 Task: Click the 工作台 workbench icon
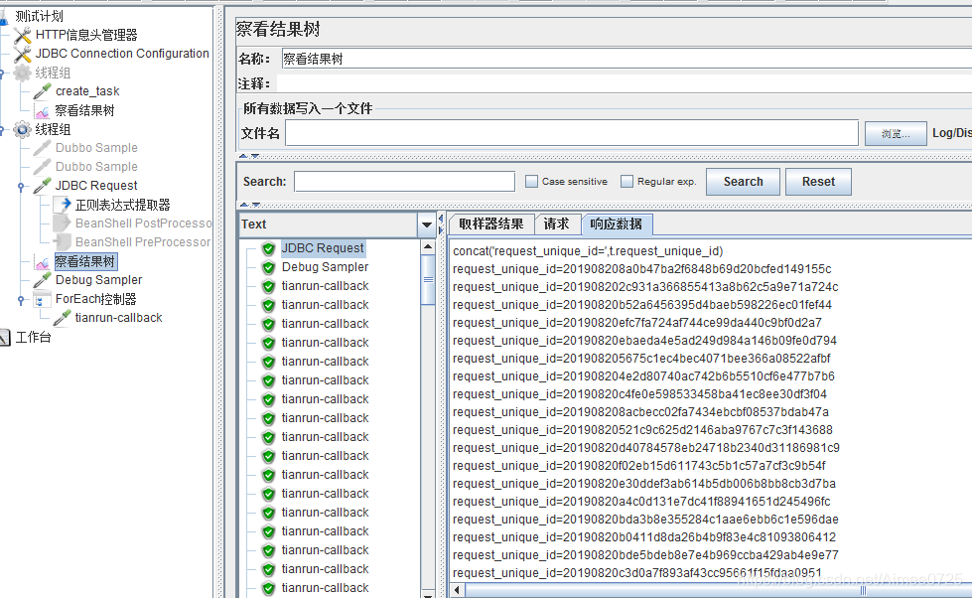click(x=5, y=337)
